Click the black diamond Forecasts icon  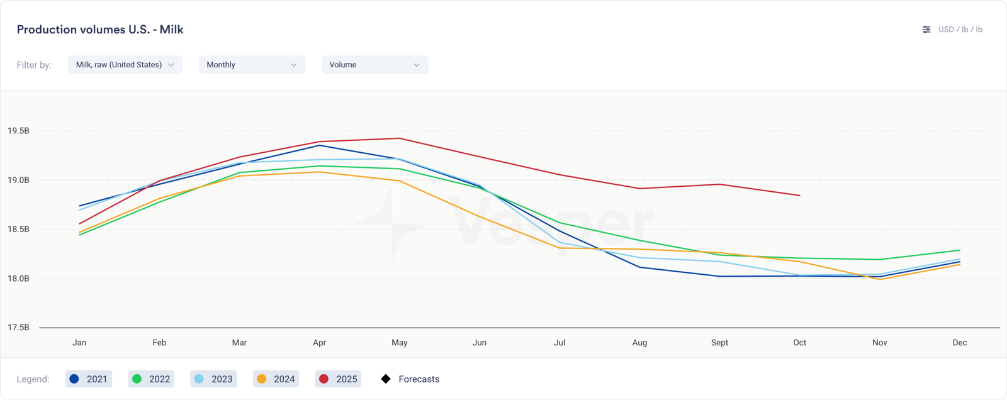pos(386,379)
